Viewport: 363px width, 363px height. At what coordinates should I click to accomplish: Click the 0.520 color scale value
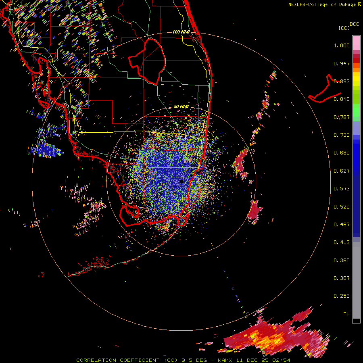342,207
